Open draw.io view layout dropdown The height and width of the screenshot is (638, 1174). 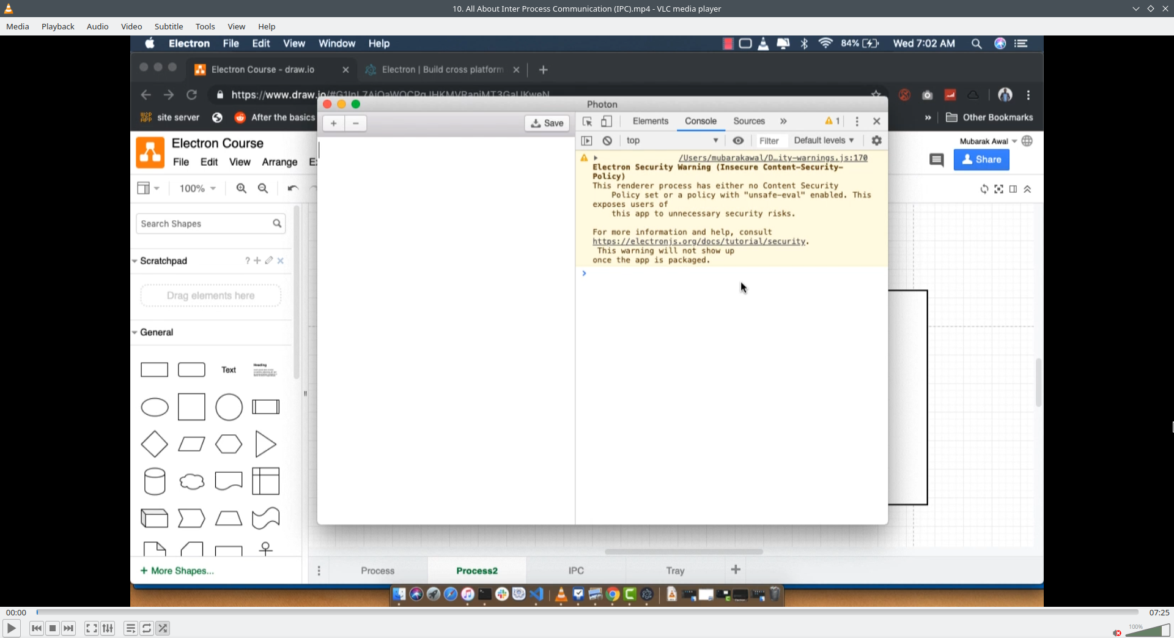pos(147,188)
